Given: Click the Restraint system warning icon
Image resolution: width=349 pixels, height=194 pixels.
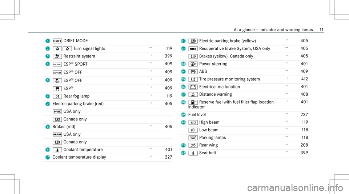Looking at the screenshot, I should point(57,56).
